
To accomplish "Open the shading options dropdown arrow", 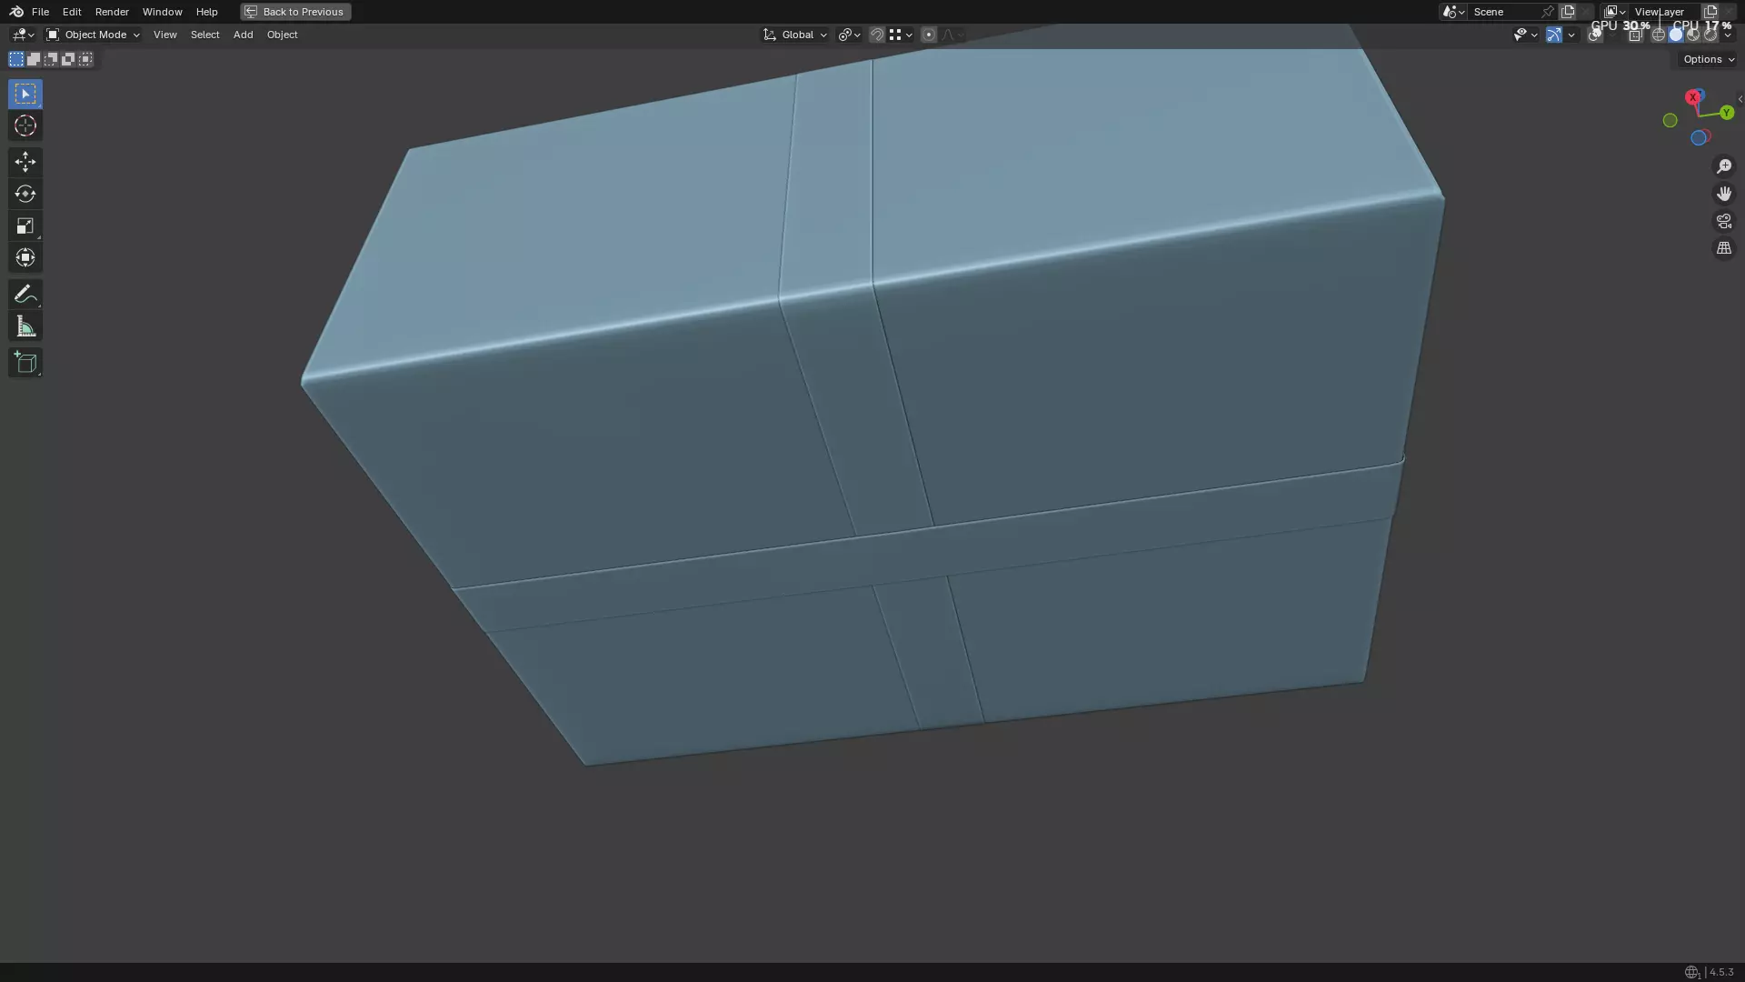I will [1728, 35].
